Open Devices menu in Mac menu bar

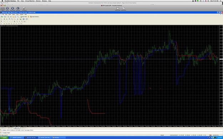pos(38,1)
